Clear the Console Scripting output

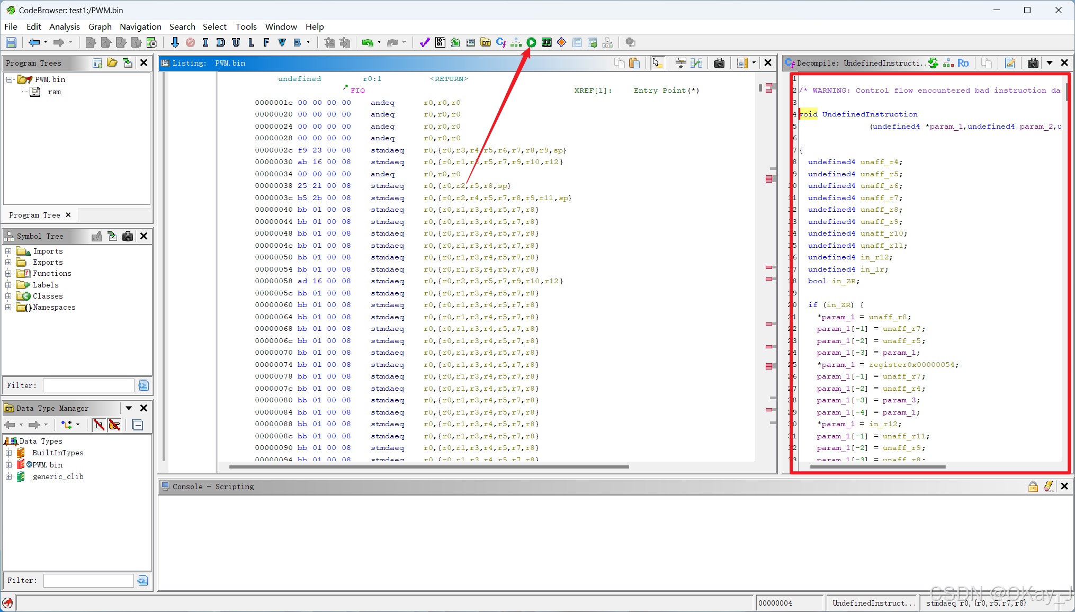pos(1048,487)
